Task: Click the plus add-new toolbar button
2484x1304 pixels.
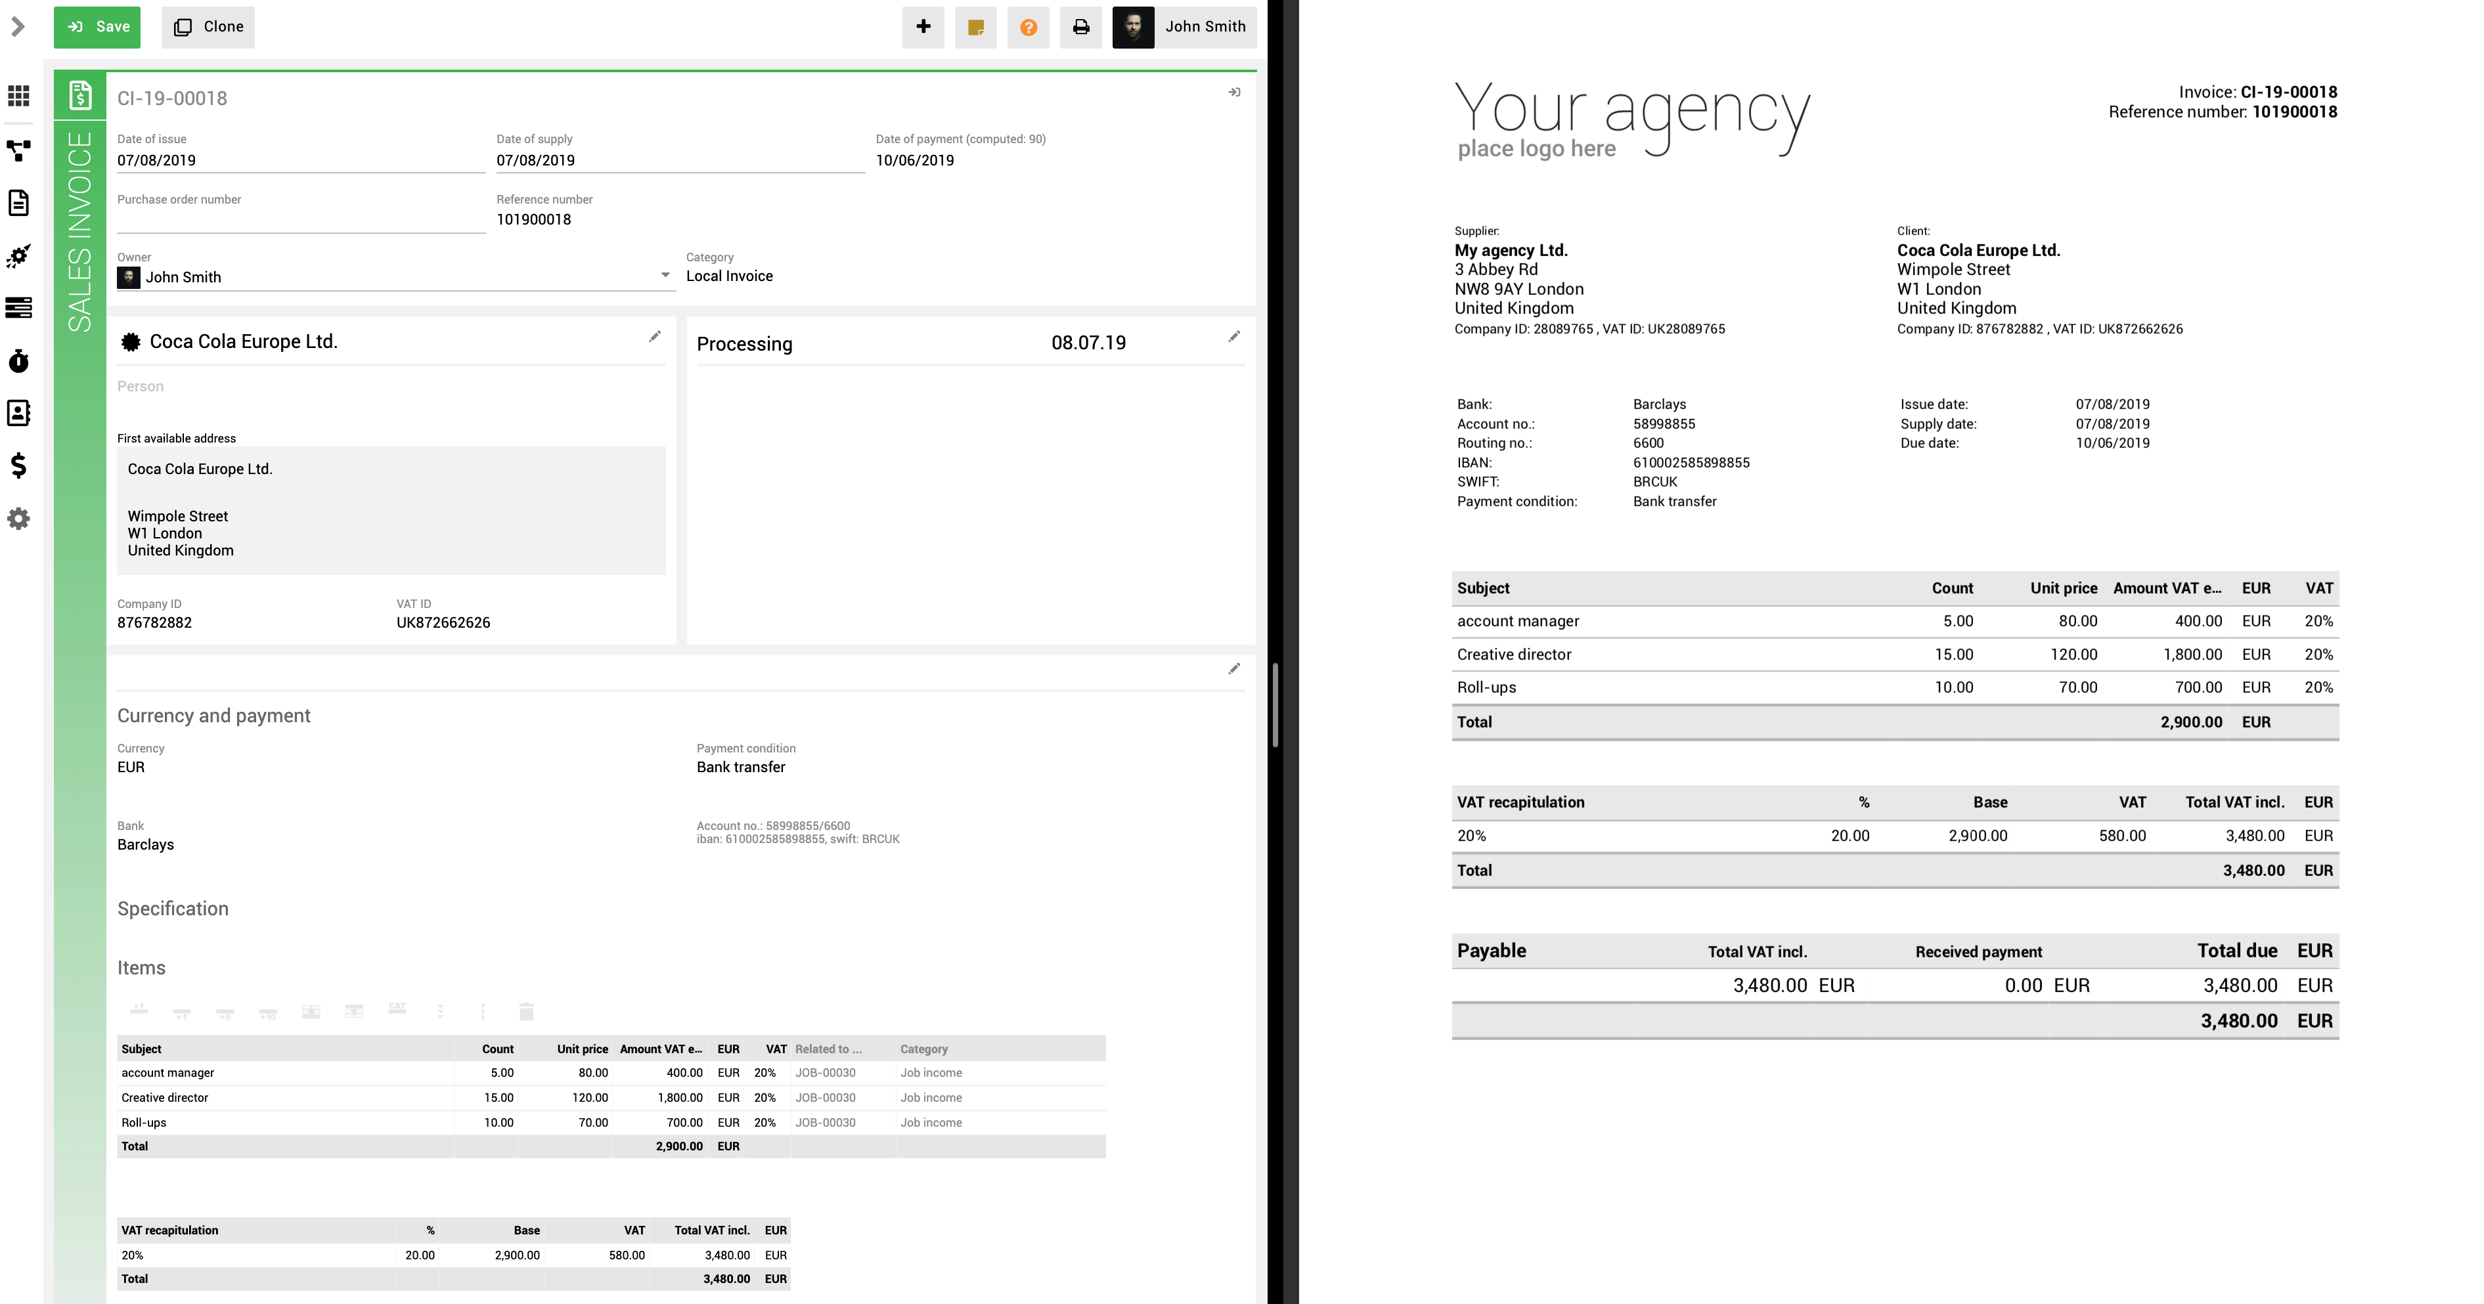Action: tap(924, 27)
